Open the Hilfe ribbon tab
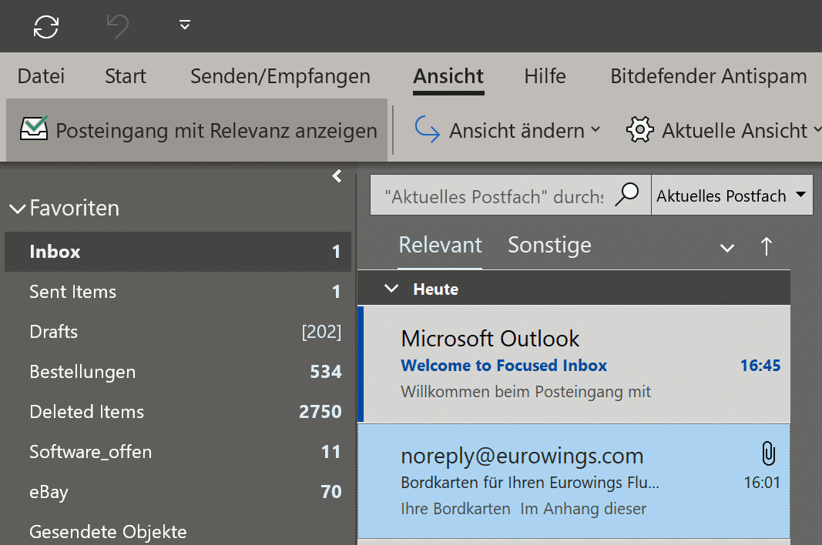 (x=545, y=76)
